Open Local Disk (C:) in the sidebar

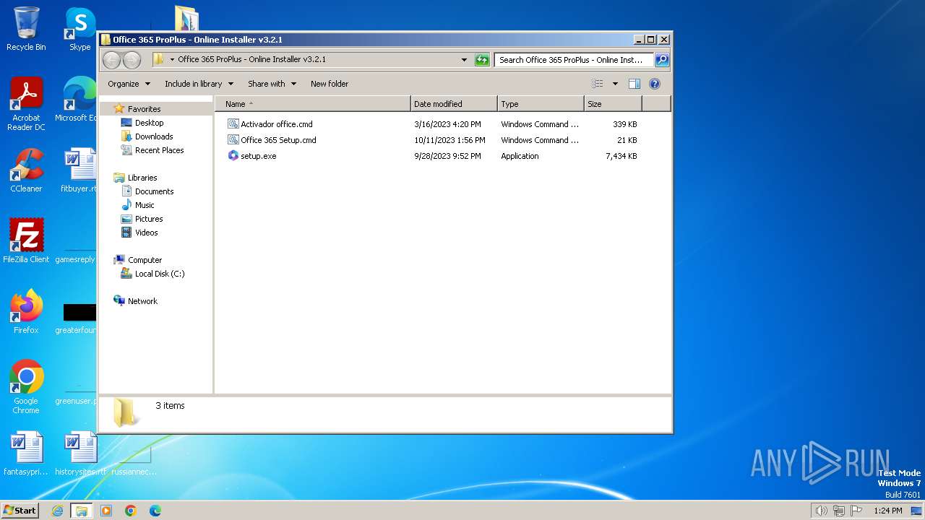pyautogui.click(x=160, y=274)
